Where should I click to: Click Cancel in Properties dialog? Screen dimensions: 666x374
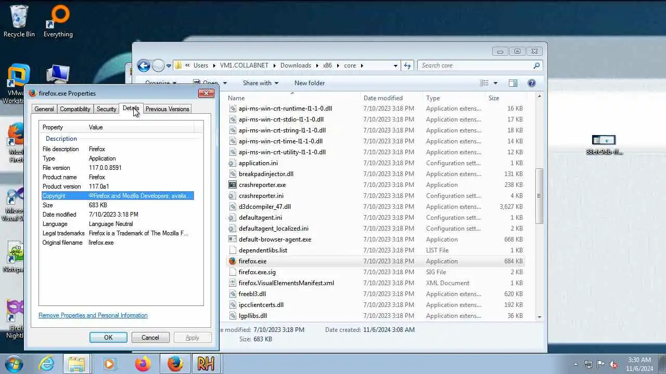click(150, 338)
